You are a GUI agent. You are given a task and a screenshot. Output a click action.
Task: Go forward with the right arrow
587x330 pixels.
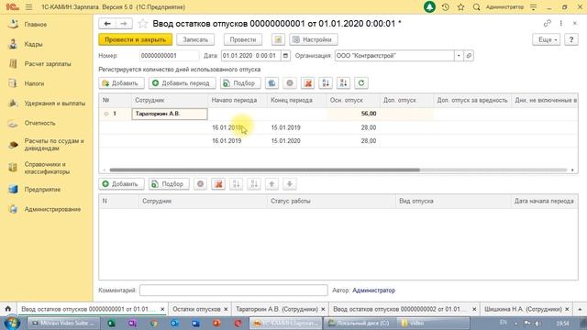coord(123,24)
